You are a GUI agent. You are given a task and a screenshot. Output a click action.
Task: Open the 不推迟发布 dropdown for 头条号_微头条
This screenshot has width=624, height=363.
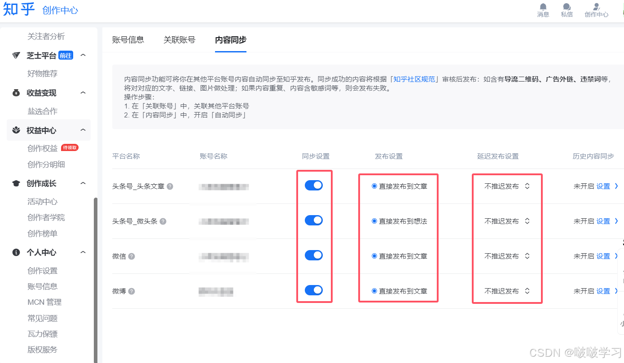pos(507,221)
